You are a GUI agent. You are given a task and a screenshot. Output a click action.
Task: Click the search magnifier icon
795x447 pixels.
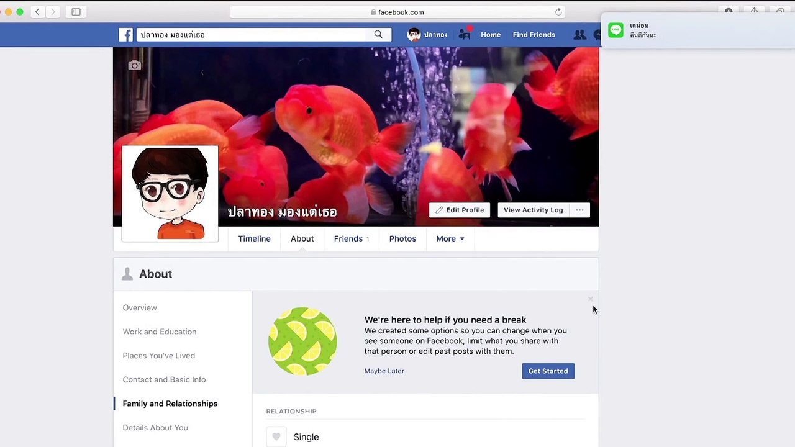point(378,34)
